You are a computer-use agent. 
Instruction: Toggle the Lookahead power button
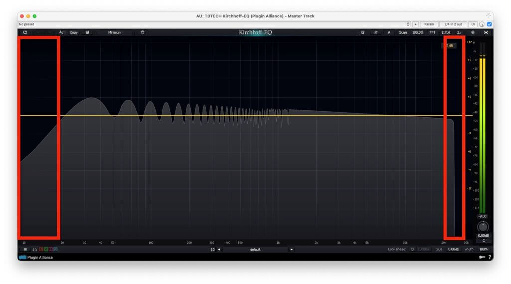point(412,249)
